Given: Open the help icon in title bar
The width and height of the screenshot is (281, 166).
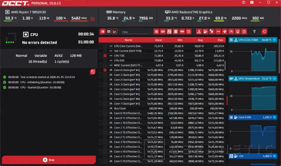Looking at the screenshot, I should click(244, 3).
